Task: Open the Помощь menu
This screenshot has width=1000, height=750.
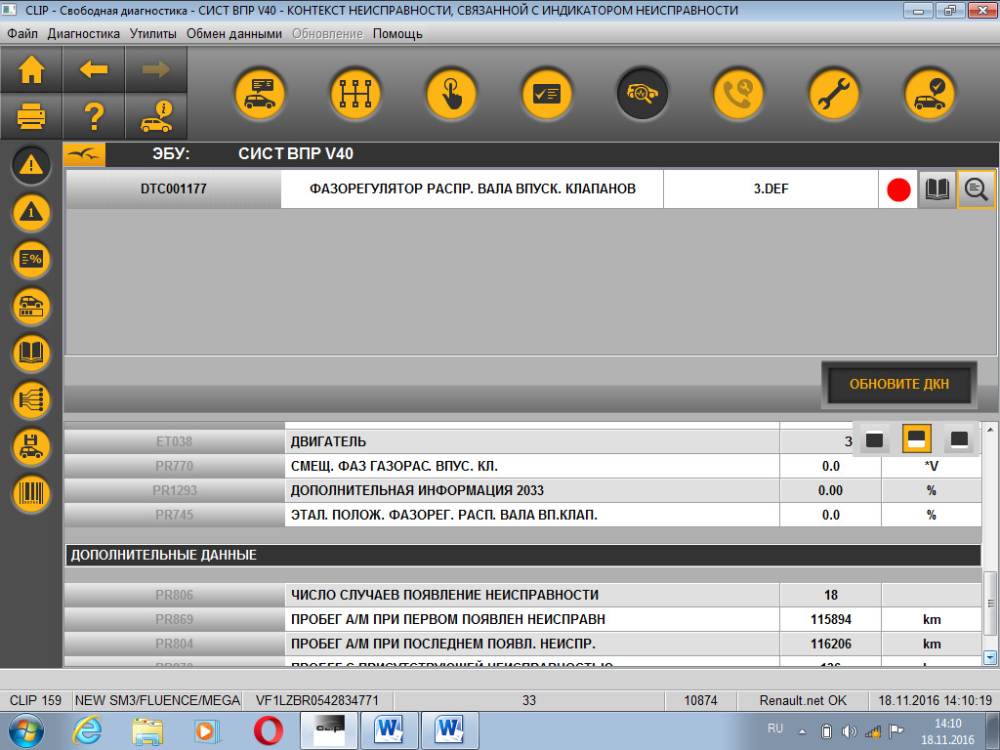Action: pos(397,34)
